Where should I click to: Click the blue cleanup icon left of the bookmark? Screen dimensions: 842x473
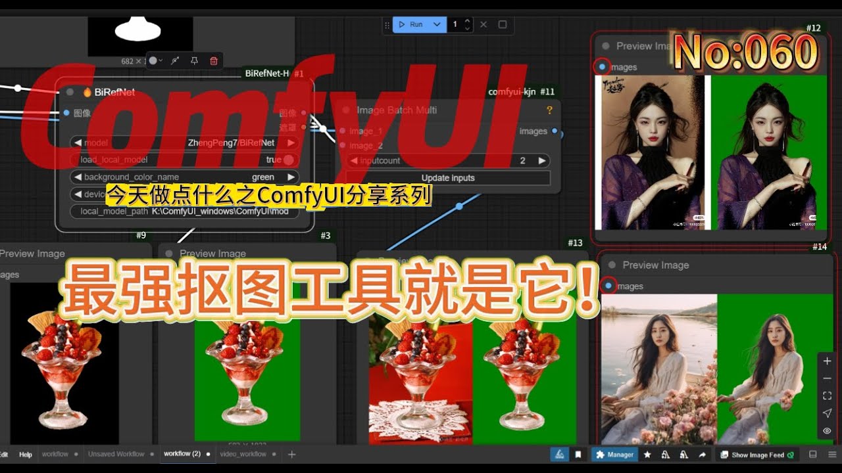click(x=559, y=454)
